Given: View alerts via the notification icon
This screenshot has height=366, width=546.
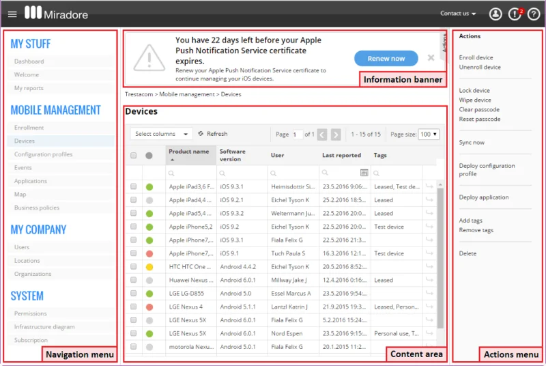Looking at the screenshot, I should [x=515, y=14].
